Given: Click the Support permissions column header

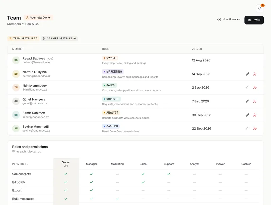Looking at the screenshot, I should click(169, 164).
